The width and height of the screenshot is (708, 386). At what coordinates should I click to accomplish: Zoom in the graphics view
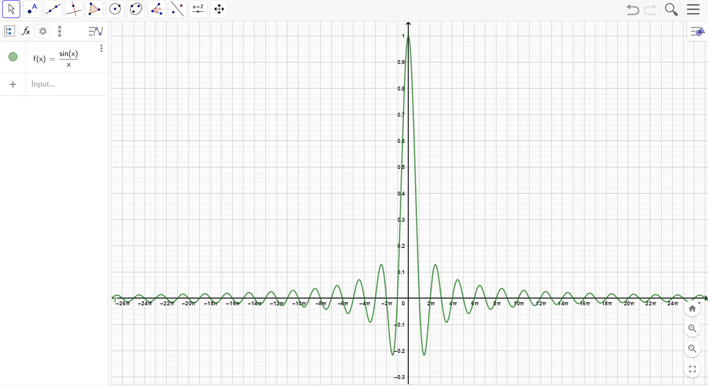(x=692, y=329)
